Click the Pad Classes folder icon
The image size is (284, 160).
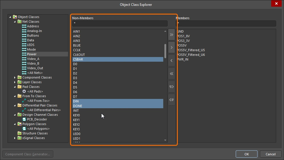(19, 87)
